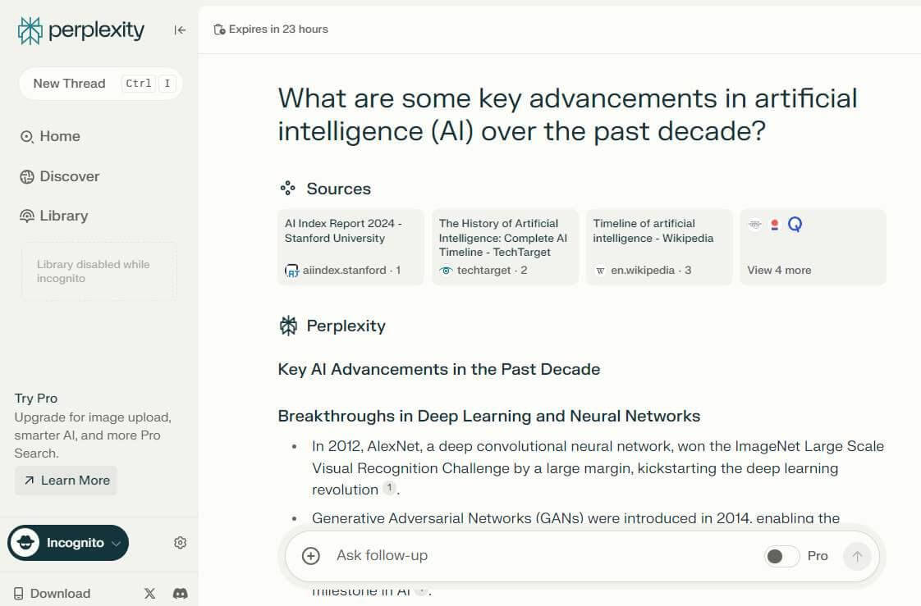Click the techtarget eye favicon
921x606 pixels.
pyautogui.click(x=446, y=271)
